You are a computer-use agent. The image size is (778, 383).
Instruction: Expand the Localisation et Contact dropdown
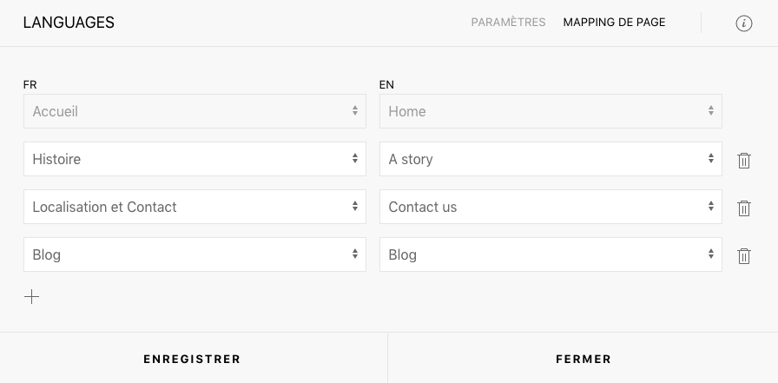194,207
